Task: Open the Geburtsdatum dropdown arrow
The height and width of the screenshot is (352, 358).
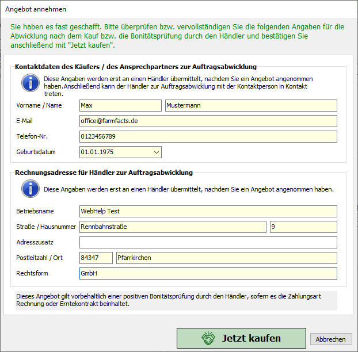Action: (157, 152)
